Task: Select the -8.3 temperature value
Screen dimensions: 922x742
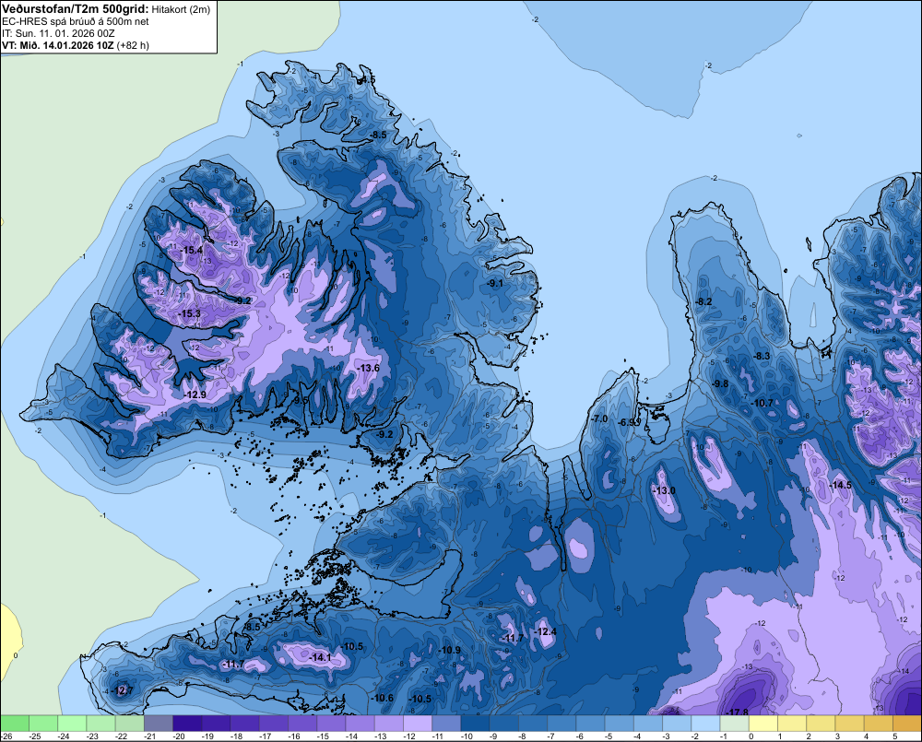Action: tap(762, 356)
